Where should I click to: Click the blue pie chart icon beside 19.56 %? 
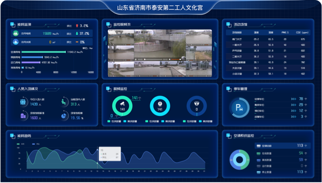pyautogui.click(x=64, y=116)
